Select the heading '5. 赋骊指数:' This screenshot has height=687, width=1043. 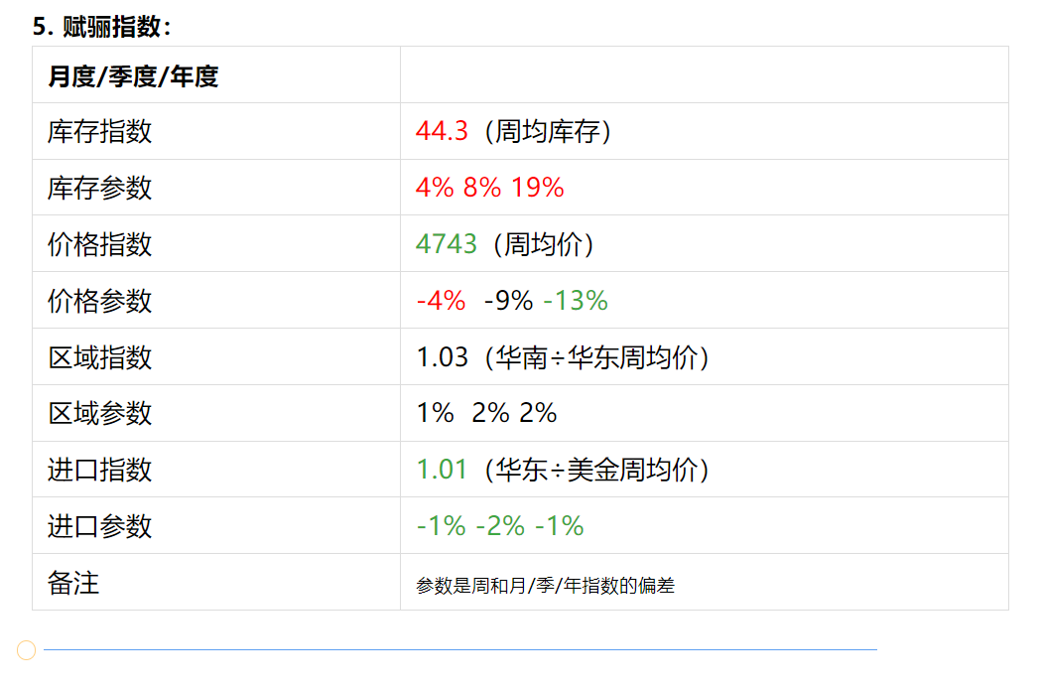(x=102, y=27)
